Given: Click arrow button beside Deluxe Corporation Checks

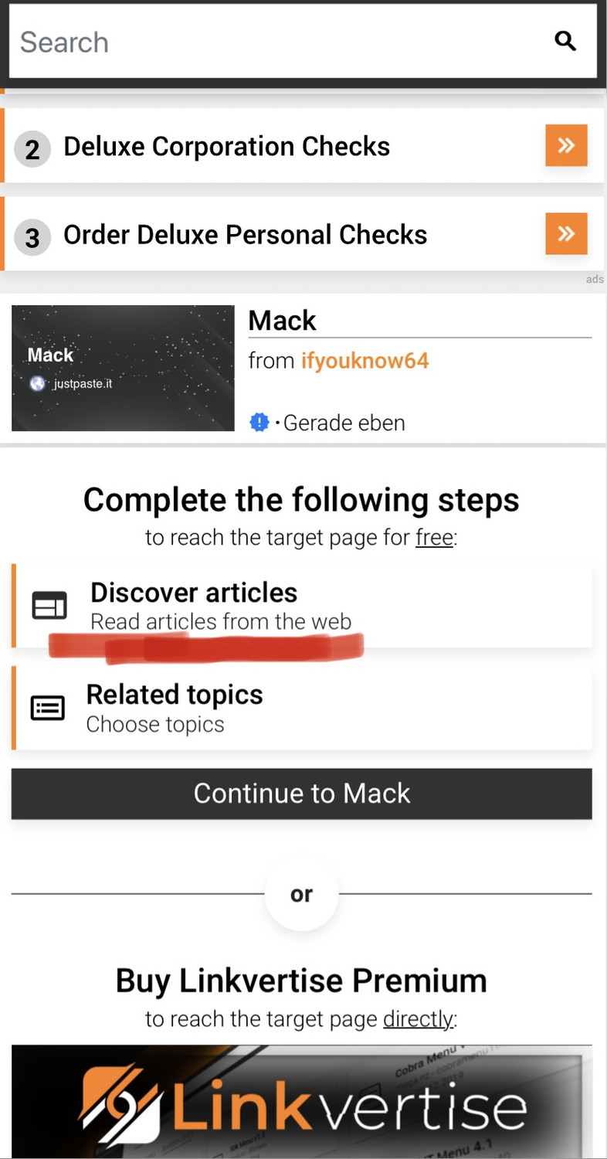Looking at the screenshot, I should point(566,145).
